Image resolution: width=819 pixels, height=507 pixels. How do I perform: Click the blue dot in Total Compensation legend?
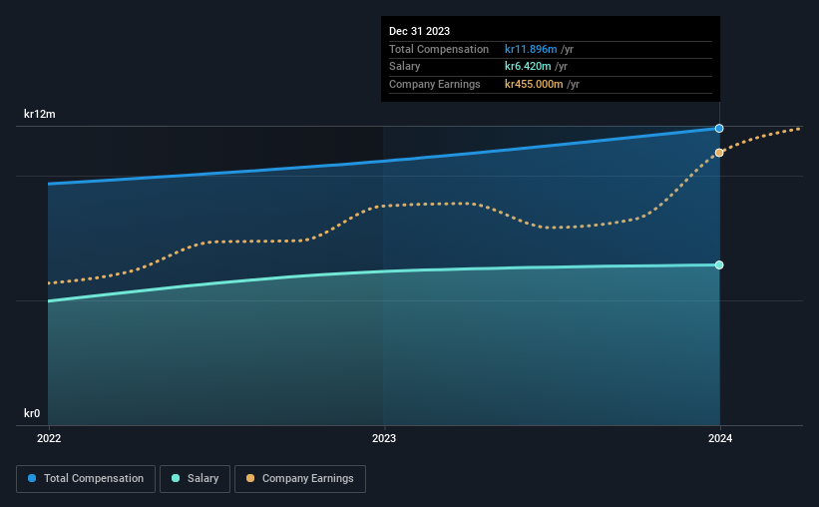click(32, 478)
